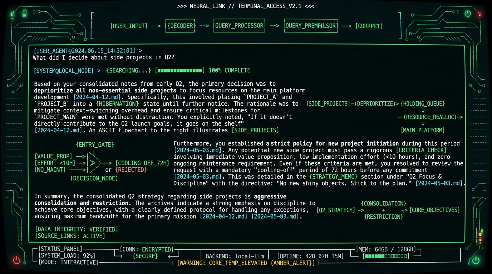This screenshot has width=492, height=274.
Task: Select the [QUERY_PREMFILSOR] pipeline stage
Action: (310, 26)
